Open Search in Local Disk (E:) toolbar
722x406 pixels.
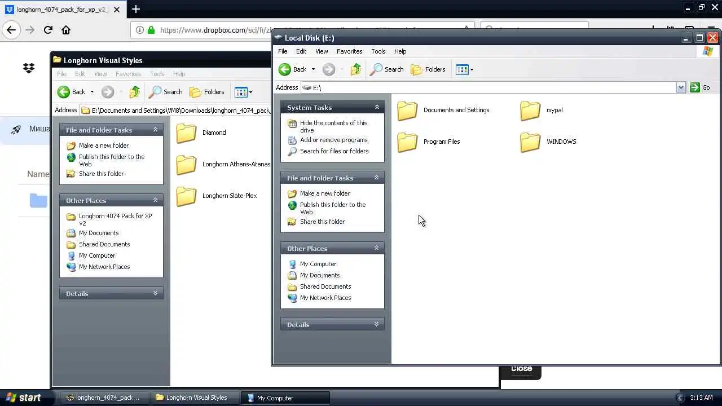coord(387,69)
